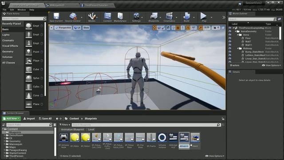Toggle the Level filter
This screenshot has height=160, width=284.
tap(91, 129)
